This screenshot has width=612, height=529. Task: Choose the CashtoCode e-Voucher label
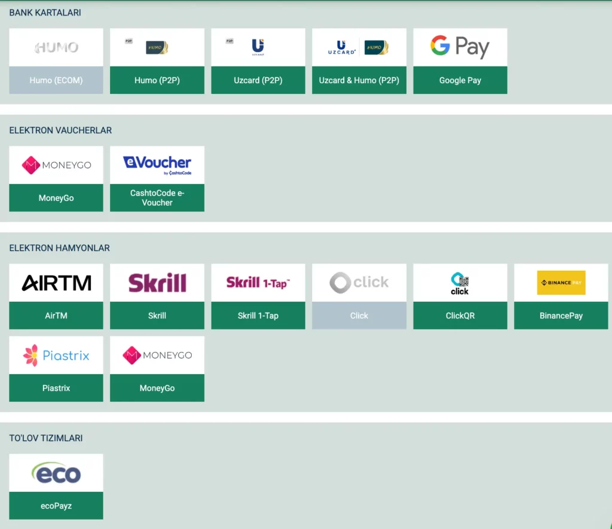[157, 198]
